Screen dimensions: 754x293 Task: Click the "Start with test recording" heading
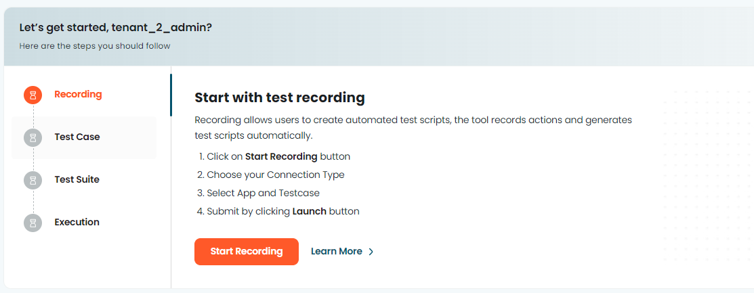pyautogui.click(x=279, y=97)
